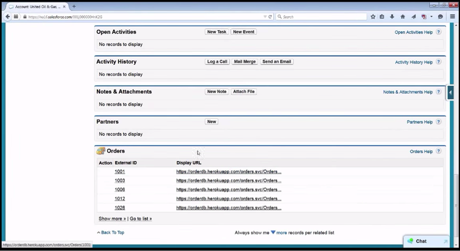Image resolution: width=460 pixels, height=251 pixels.
Task: Click Display URL link for order 1012
Action: coord(229,199)
